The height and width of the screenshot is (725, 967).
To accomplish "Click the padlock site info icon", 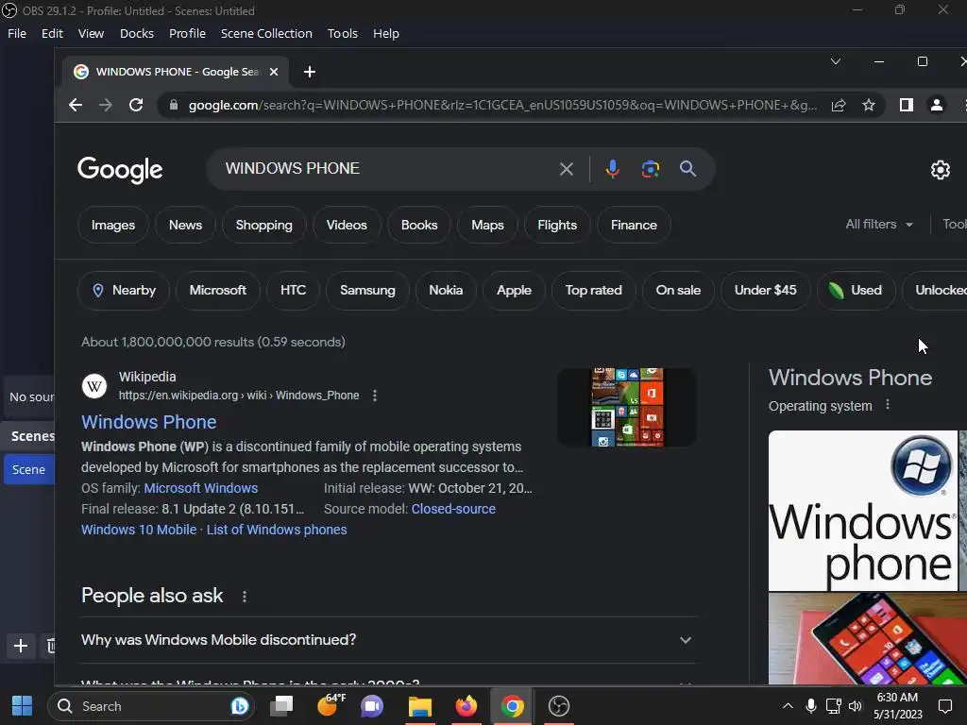I will [174, 105].
